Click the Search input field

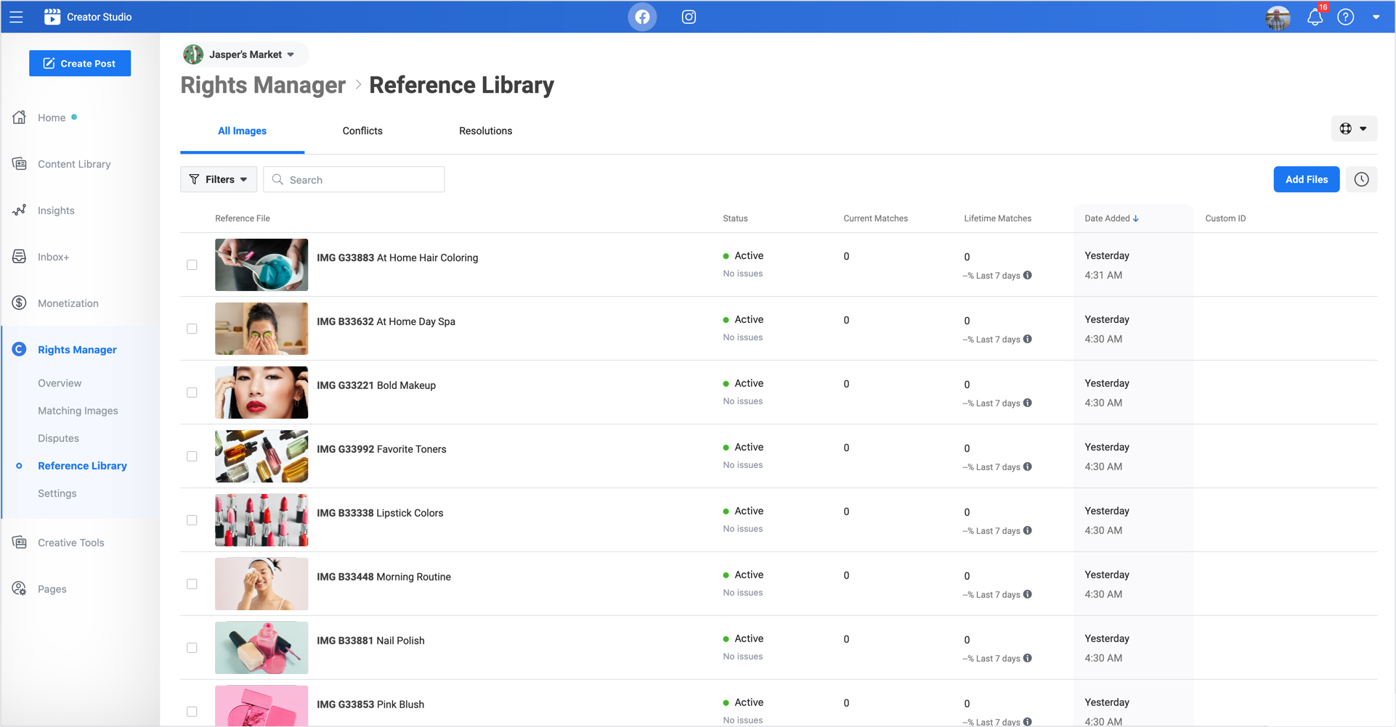click(363, 179)
